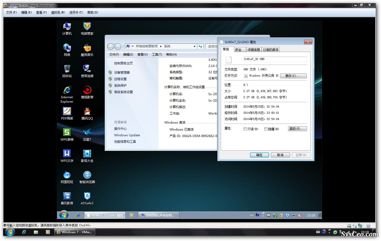Click VMware hard disk status icon
Screen dimensions: 381x241
click(349, 226)
